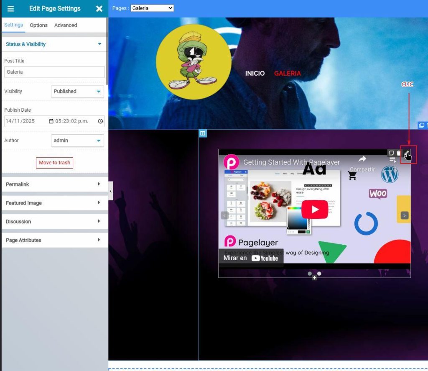Click the copy icon on the video widget
This screenshot has height=371, width=428.
[391, 154]
